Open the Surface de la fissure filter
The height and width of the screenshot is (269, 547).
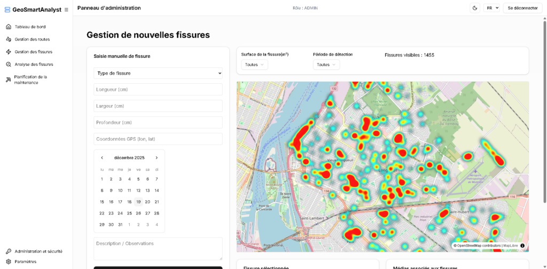(x=254, y=65)
